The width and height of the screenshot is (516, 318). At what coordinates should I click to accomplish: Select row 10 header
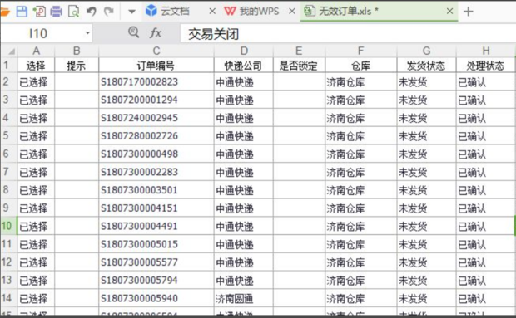pyautogui.click(x=8, y=226)
